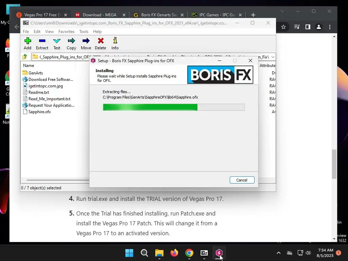Open Chrome three-dot menu
The width and height of the screenshot is (348, 261).
pos(330,27)
